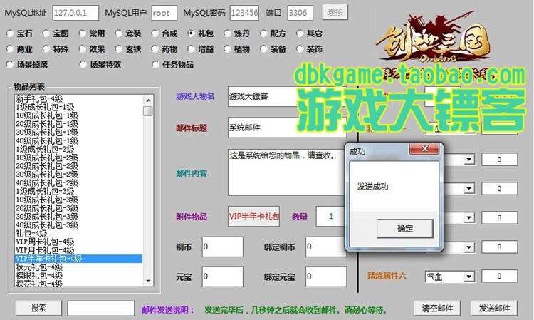Select 40级成长礼包-2级 list item
Viewport: 534px width, 320px height.
click(x=78, y=182)
